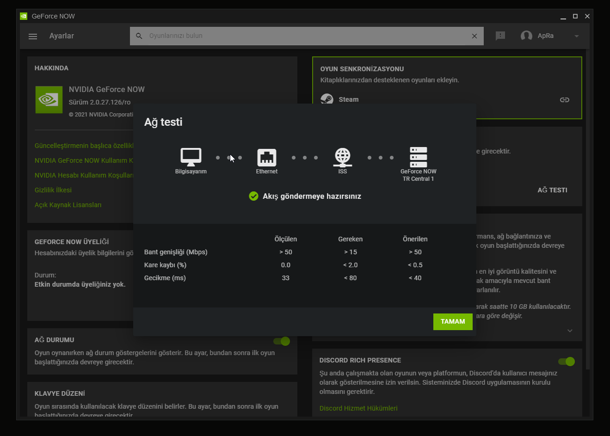Open the feedback notification icon
The width and height of the screenshot is (610, 436).
coord(500,36)
